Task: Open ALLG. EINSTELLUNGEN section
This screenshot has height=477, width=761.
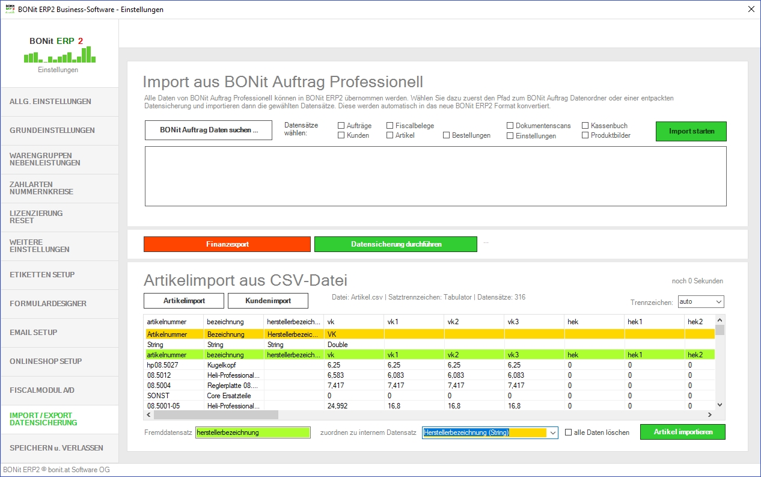Action: tap(60, 102)
